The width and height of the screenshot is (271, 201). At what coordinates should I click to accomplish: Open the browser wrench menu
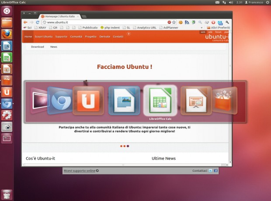(x=227, y=22)
